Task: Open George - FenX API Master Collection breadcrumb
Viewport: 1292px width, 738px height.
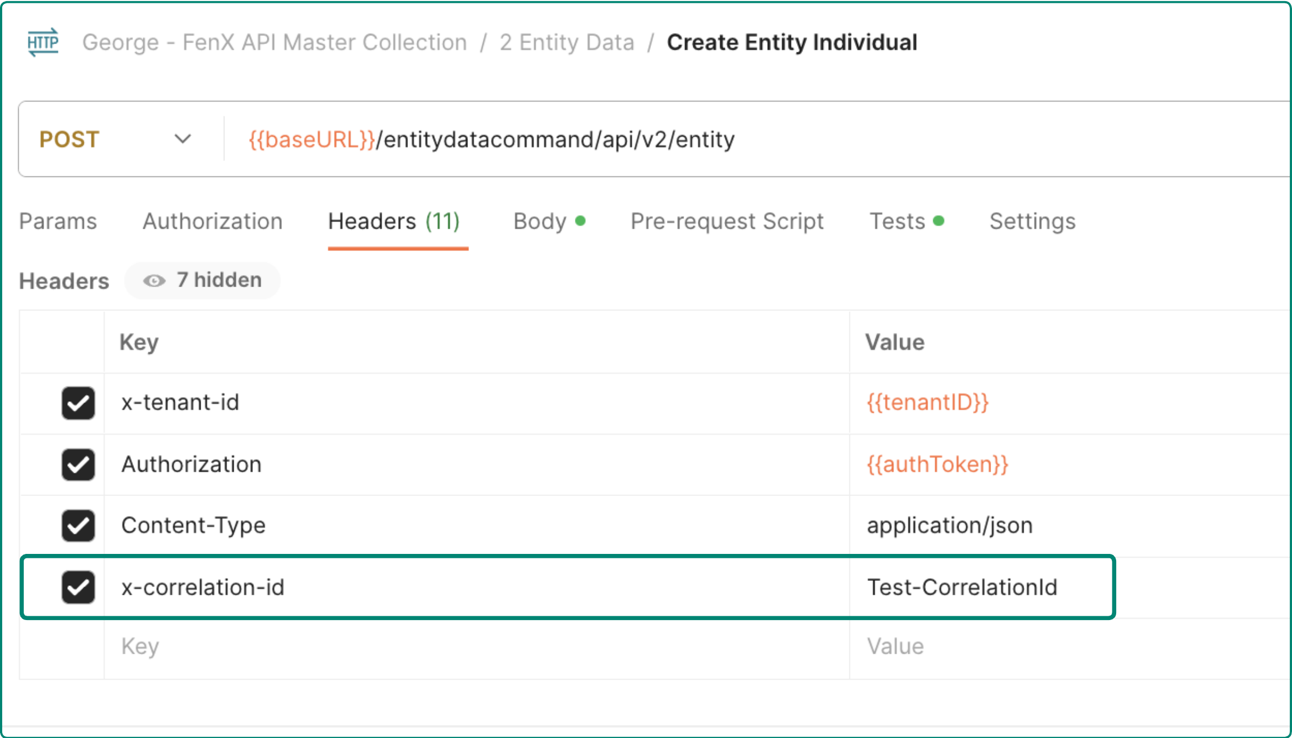Action: click(274, 42)
